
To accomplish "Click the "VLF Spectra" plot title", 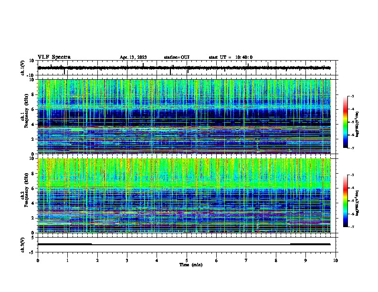I will (54, 57).
